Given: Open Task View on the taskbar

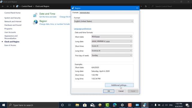Looking at the screenshot, I should tap(70, 105).
